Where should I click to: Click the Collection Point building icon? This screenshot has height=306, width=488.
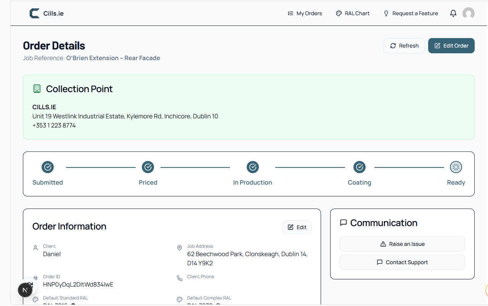pos(37,89)
